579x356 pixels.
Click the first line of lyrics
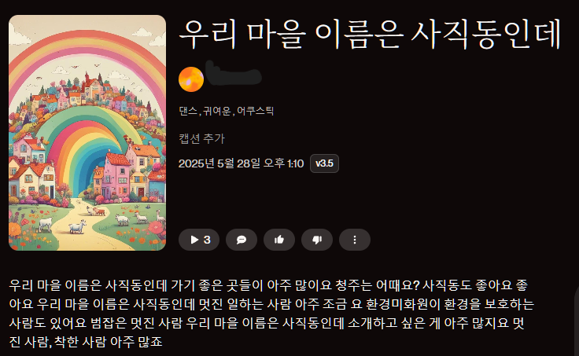[268, 285]
